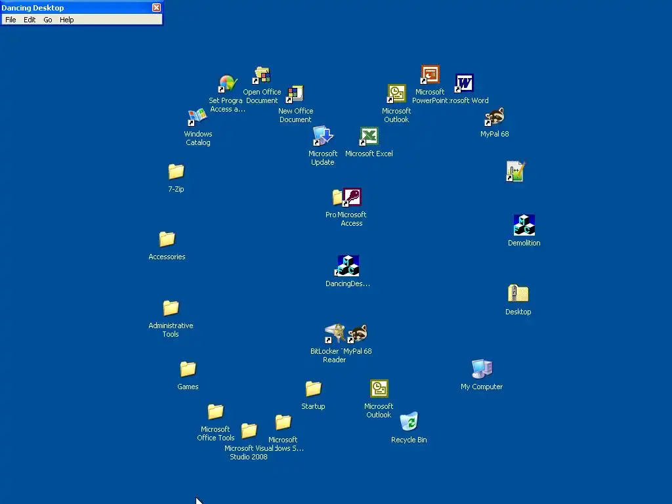
Task: Select the zipped Desktop folder icon
Action: [518, 294]
